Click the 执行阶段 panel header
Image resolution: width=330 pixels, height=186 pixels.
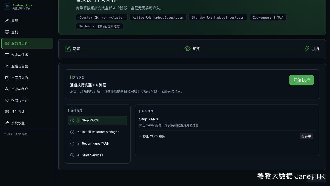coord(75,111)
